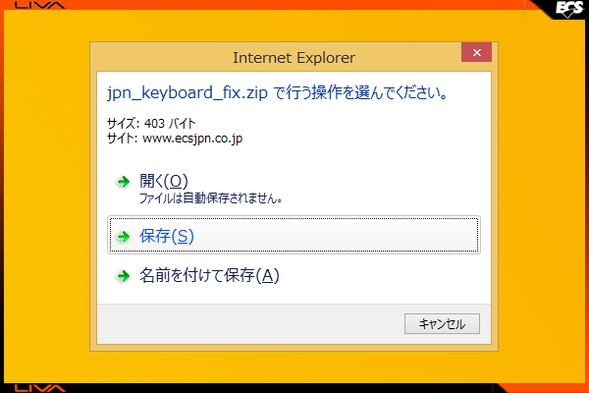Click the LIVA logo below the dialog

40,388
